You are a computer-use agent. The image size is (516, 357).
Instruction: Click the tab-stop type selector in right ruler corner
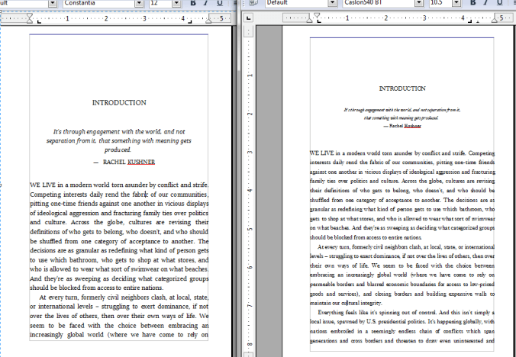(x=248, y=18)
